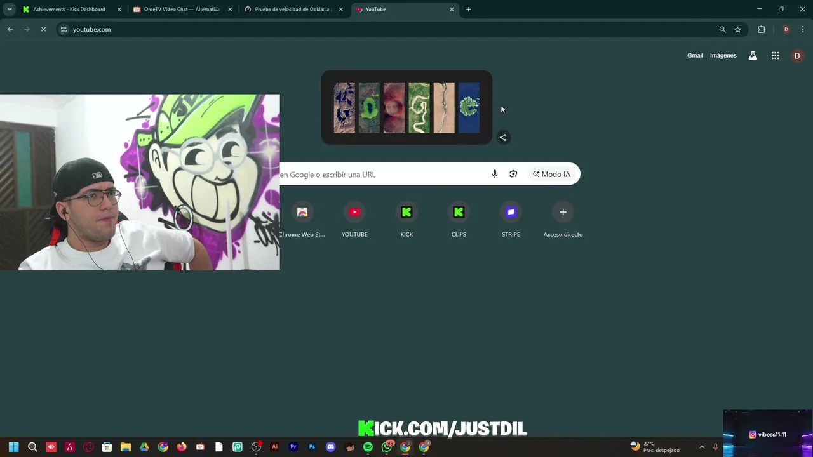
Task: Switch to the OmeTV Video Chat tab
Action: coord(182,10)
